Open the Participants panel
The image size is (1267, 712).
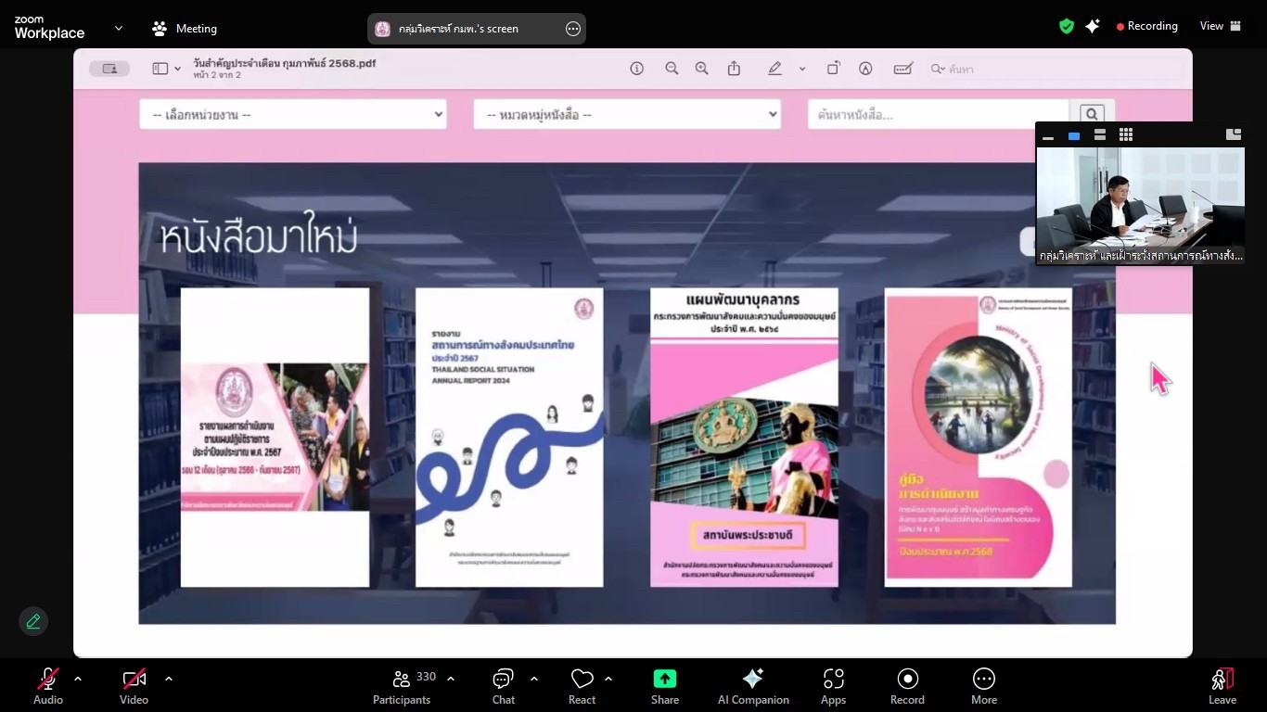click(x=402, y=686)
